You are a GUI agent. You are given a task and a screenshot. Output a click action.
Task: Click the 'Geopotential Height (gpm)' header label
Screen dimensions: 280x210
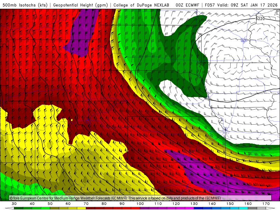tap(80, 5)
